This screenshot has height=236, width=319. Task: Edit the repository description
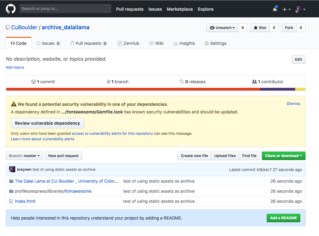pos(299,59)
